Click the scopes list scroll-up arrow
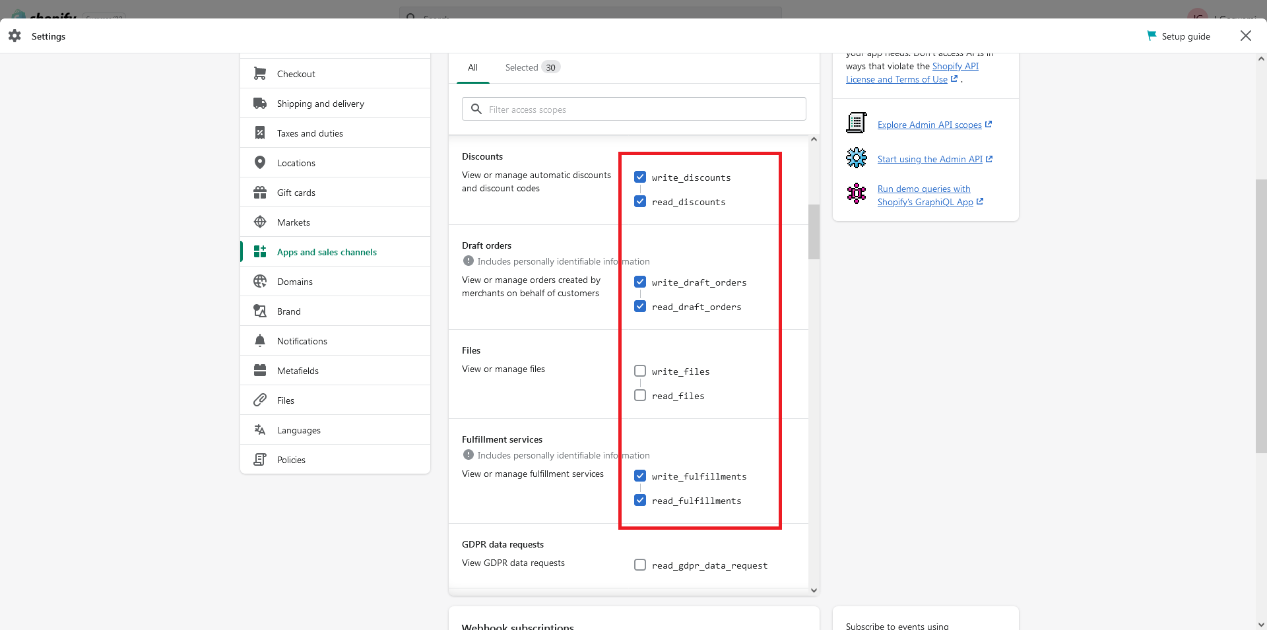 [814, 139]
